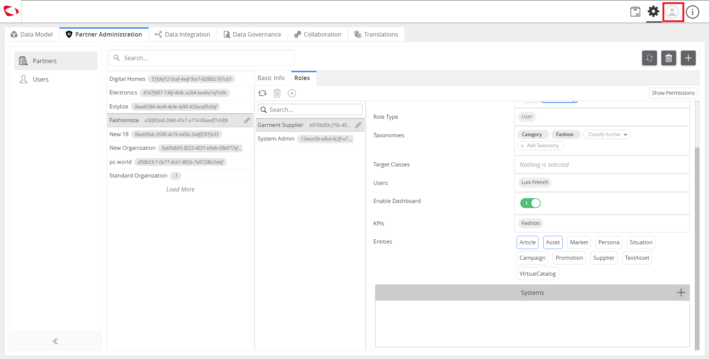Toggle the Situation entity chip
Viewport: 709px width, 359px height.
coord(641,242)
